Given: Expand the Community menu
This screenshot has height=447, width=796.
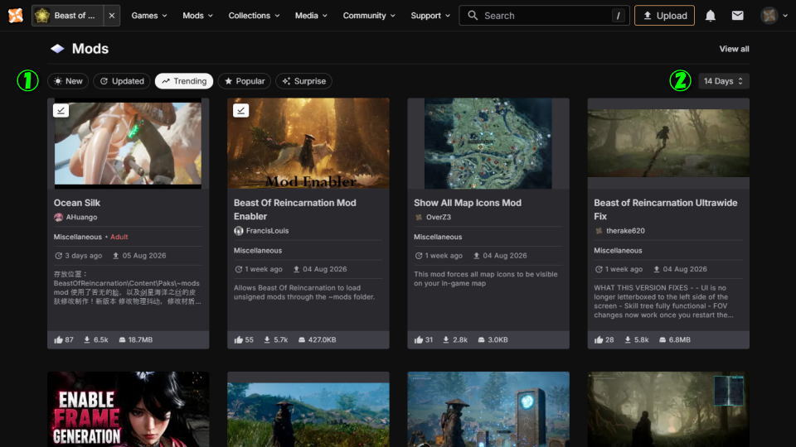Looking at the screenshot, I should [369, 16].
